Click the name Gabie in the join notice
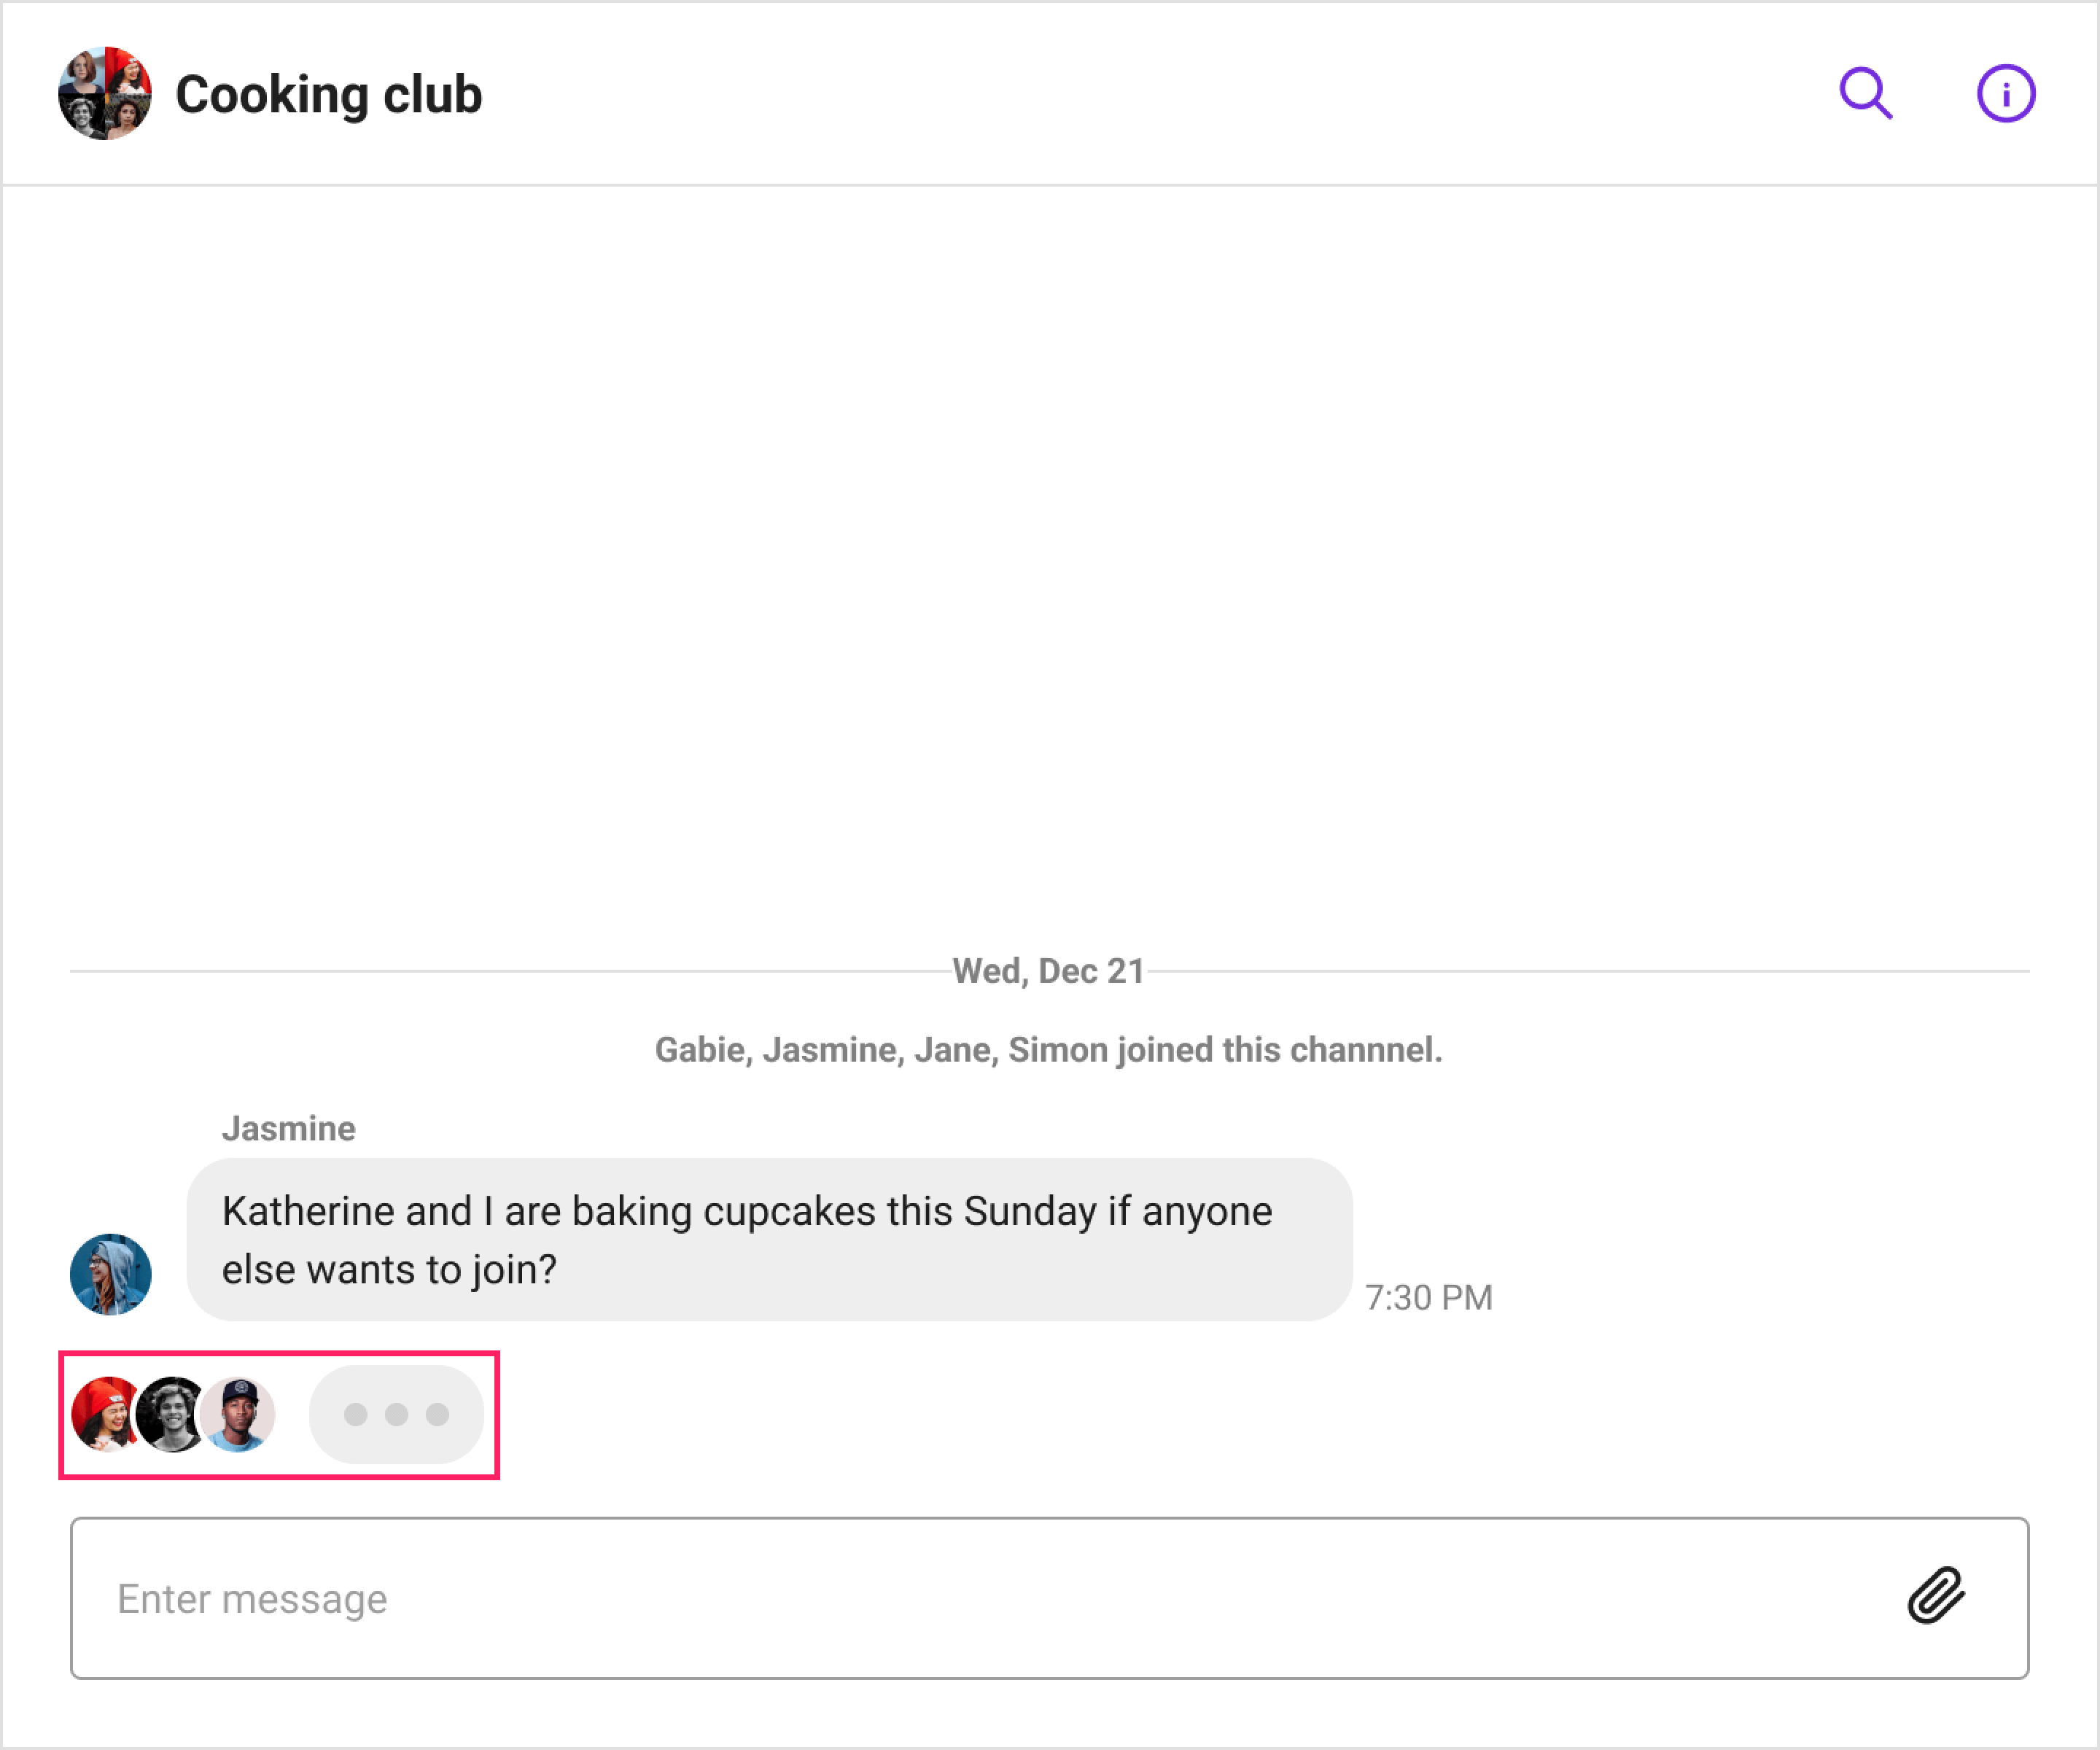The height and width of the screenshot is (1750, 2100). point(702,1050)
